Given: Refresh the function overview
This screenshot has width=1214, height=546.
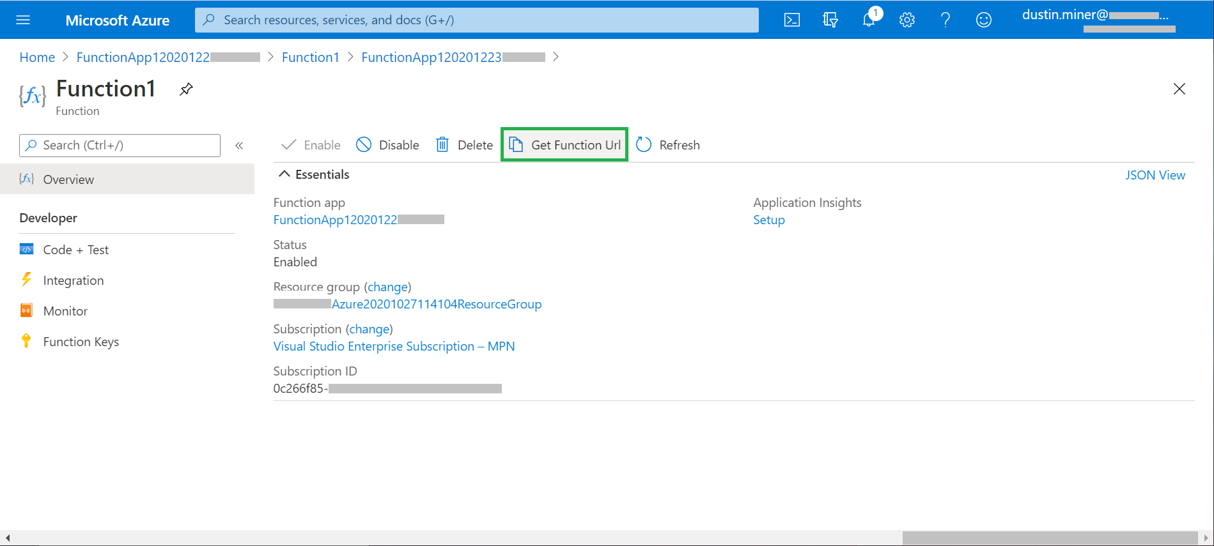Looking at the screenshot, I should [x=668, y=145].
